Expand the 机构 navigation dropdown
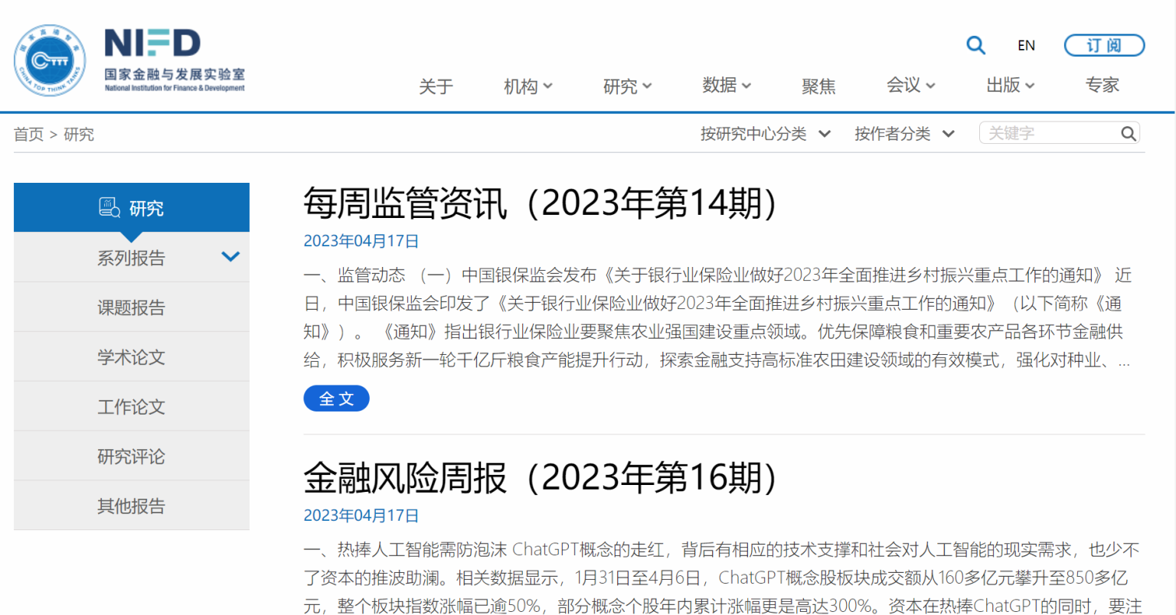 [x=528, y=86]
